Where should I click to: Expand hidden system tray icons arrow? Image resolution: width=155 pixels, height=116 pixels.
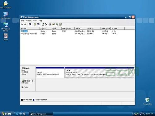(133, 114)
